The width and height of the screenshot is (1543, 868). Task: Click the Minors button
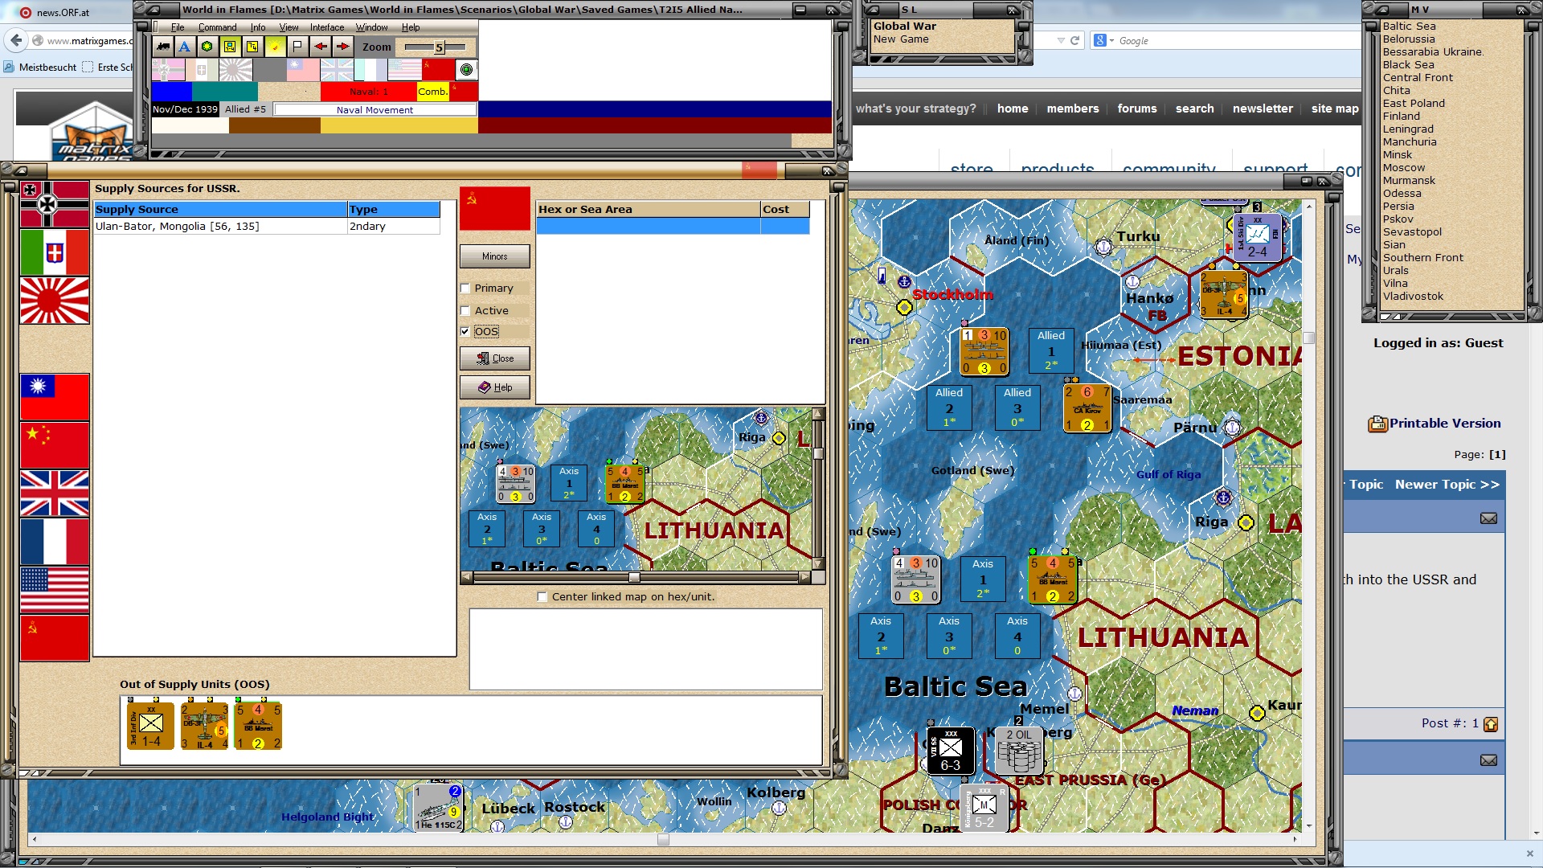click(494, 256)
